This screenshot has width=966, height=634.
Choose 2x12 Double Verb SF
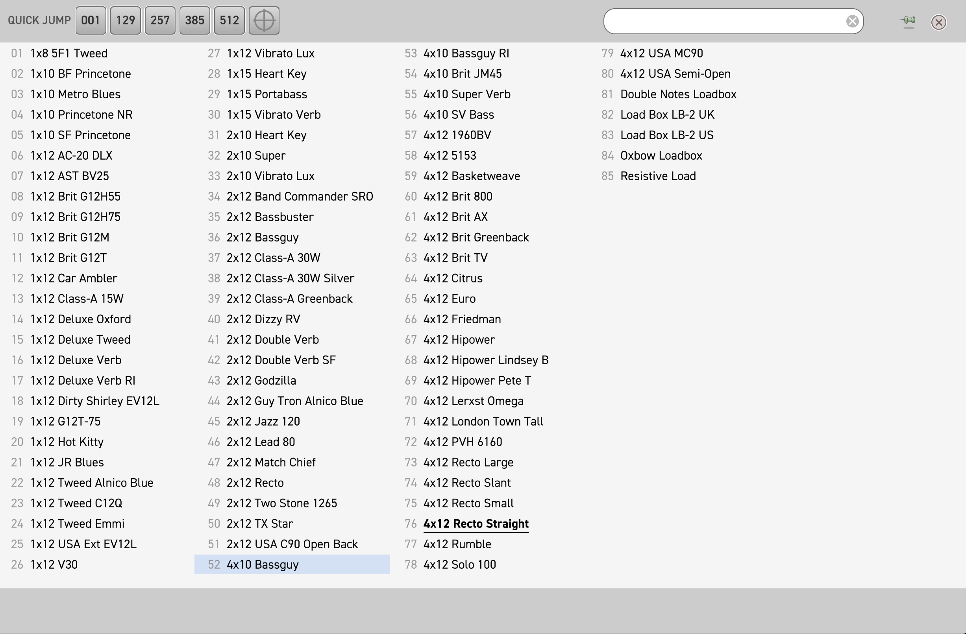[281, 360]
